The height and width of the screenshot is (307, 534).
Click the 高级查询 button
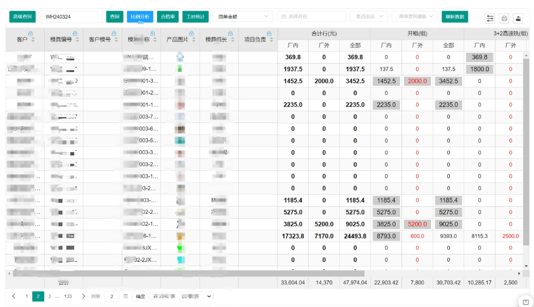pyautogui.click(x=23, y=17)
